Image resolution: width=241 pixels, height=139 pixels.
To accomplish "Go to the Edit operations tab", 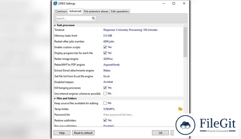I will click(x=120, y=11).
